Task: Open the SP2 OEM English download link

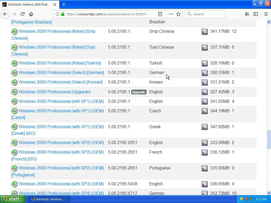Action: tap(61, 142)
